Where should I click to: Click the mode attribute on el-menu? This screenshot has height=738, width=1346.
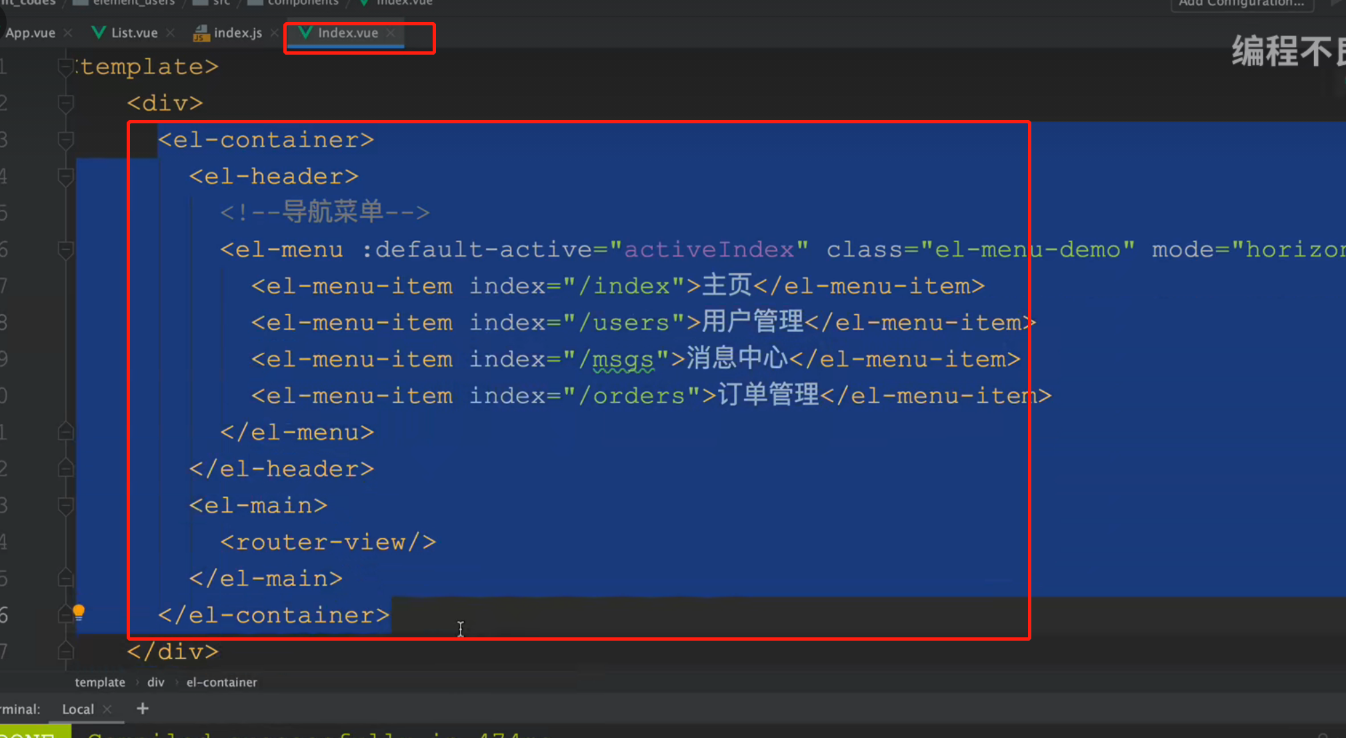pos(1249,250)
